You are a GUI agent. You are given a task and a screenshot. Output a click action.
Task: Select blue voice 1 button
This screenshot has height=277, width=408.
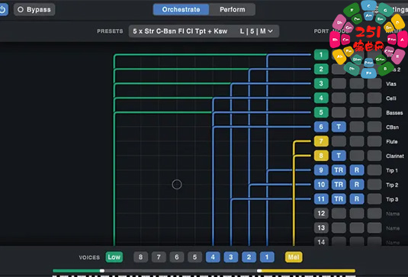click(x=267, y=257)
